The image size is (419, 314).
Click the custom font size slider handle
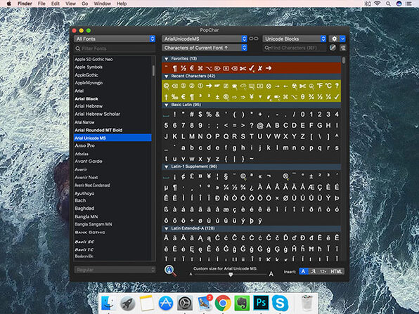pos(231,275)
